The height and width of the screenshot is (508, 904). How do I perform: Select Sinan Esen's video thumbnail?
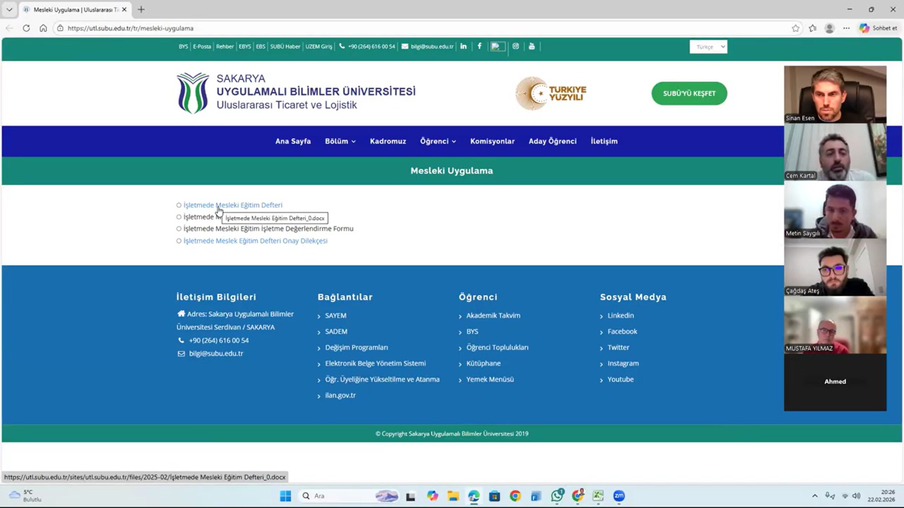pyautogui.click(x=835, y=94)
